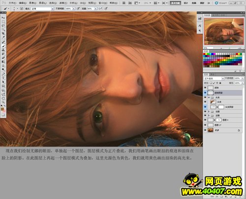Viewport: 246px width, 199px height.
Task: Collapse the 头发 layer group
Action: pos(209,97)
